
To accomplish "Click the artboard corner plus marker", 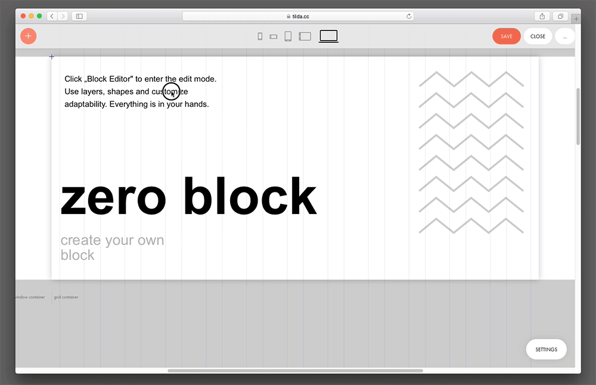I will tap(51, 57).
